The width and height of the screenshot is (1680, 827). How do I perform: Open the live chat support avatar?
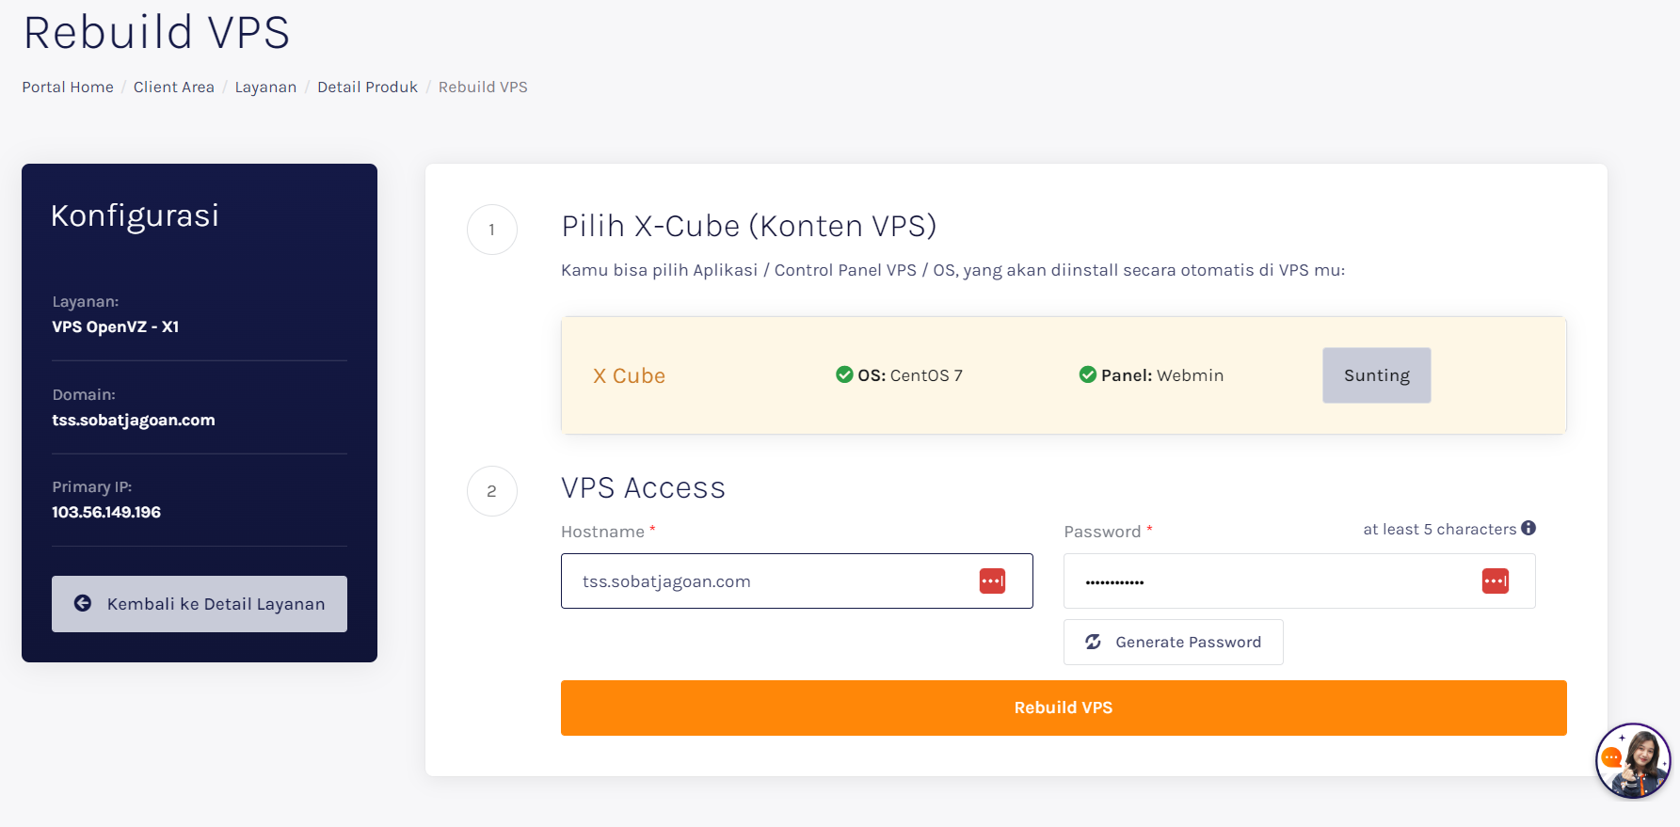(1633, 760)
